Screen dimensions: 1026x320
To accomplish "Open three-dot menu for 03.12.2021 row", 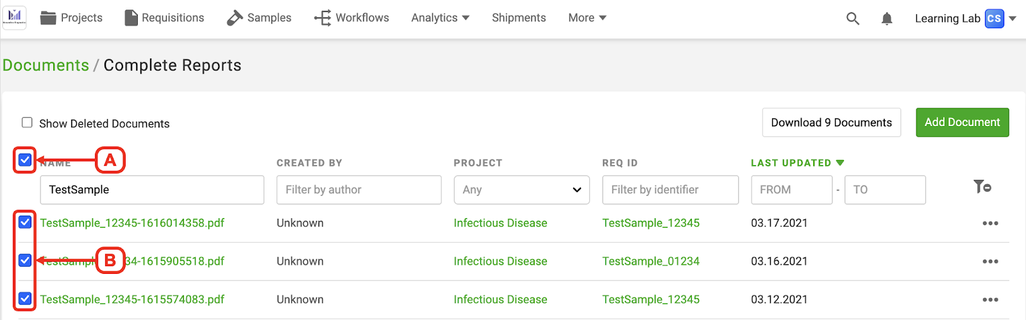I will tap(990, 300).
